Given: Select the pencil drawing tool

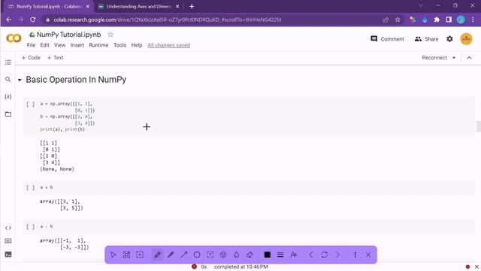Looking at the screenshot, I should [x=158, y=254].
